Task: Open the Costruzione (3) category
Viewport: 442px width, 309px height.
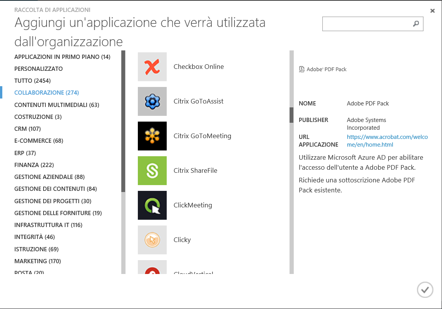Action: pyautogui.click(x=38, y=117)
